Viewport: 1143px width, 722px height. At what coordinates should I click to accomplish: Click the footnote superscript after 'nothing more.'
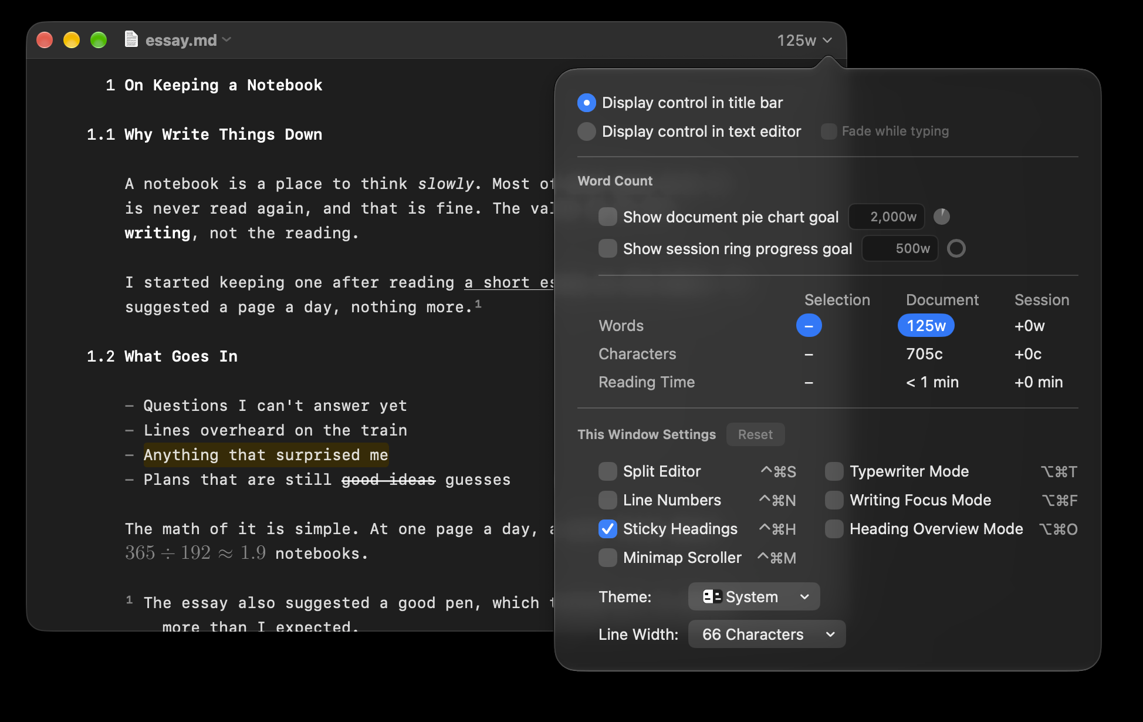(x=478, y=303)
